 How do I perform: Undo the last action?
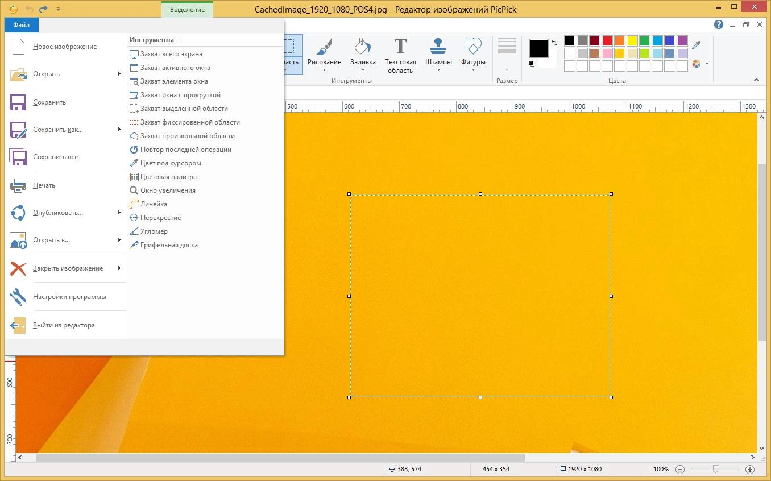pos(29,9)
